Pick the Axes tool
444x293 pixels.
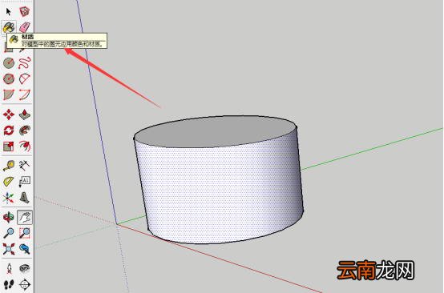(x=9, y=198)
